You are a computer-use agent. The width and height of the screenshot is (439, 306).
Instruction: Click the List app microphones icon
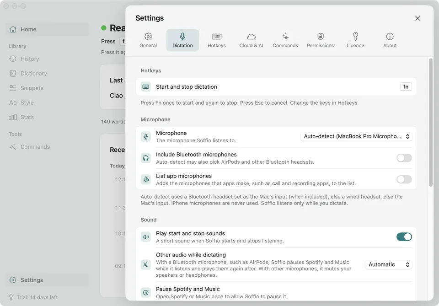[x=145, y=179]
